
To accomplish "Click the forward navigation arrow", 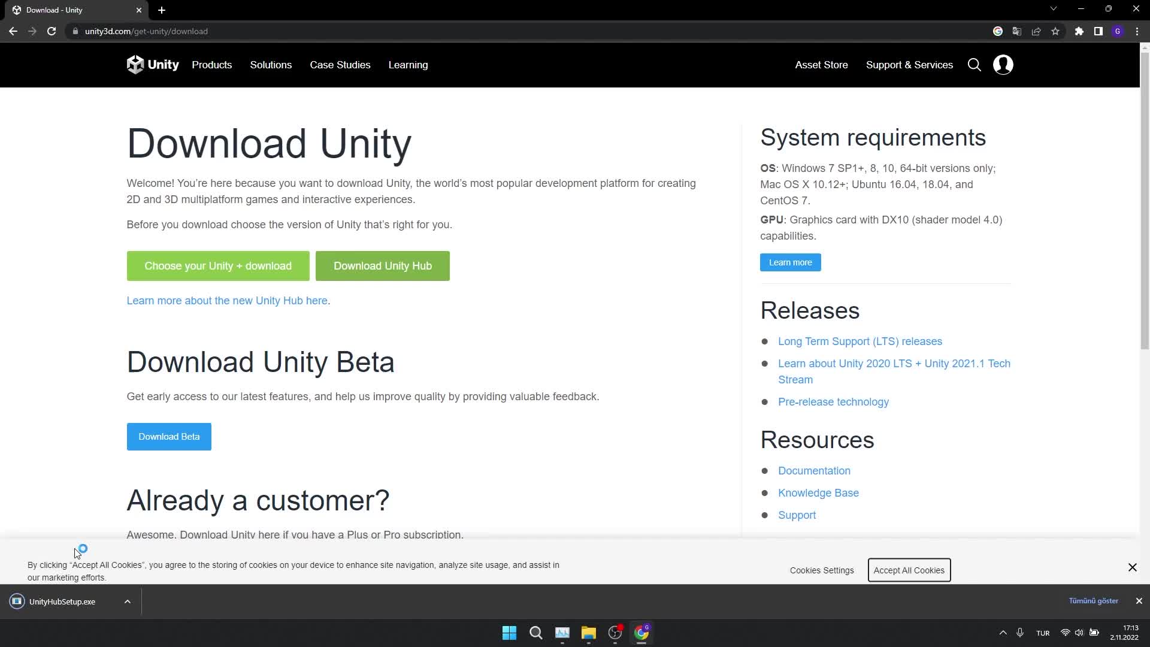I will click(x=32, y=31).
